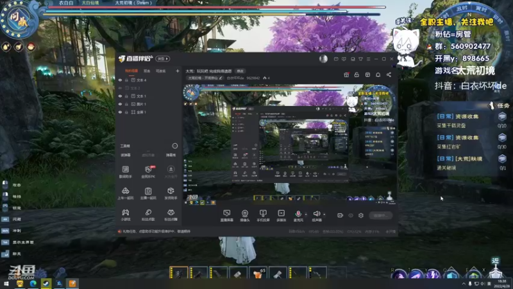Open the 上车一起玩 car tool
513x289 pixels.
click(125, 193)
